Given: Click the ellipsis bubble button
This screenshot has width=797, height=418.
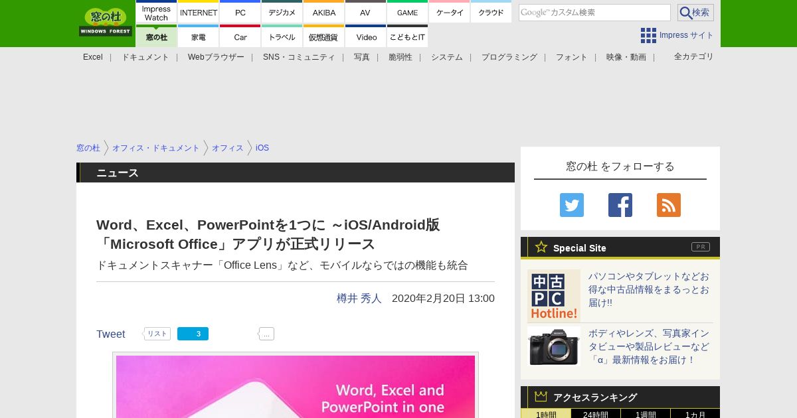Looking at the screenshot, I should 266,334.
